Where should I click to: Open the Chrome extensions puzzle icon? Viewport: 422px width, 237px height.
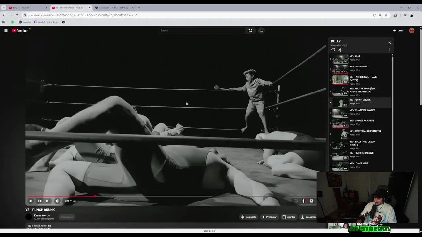[395, 15]
